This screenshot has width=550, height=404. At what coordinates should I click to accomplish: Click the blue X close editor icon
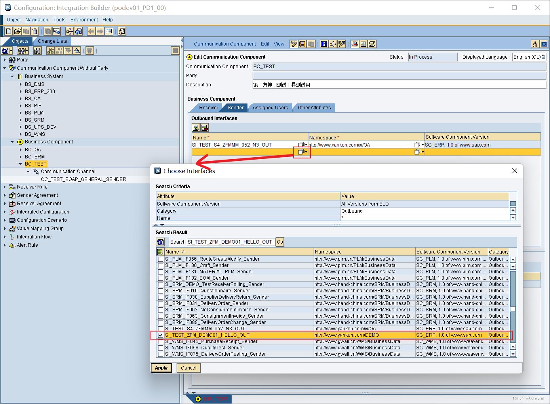pyautogui.click(x=544, y=44)
